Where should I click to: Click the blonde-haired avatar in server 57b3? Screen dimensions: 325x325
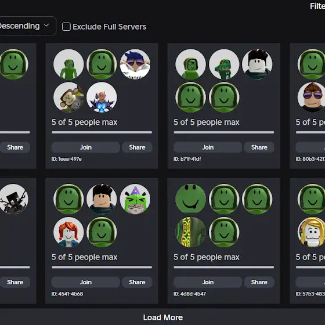click(x=312, y=232)
